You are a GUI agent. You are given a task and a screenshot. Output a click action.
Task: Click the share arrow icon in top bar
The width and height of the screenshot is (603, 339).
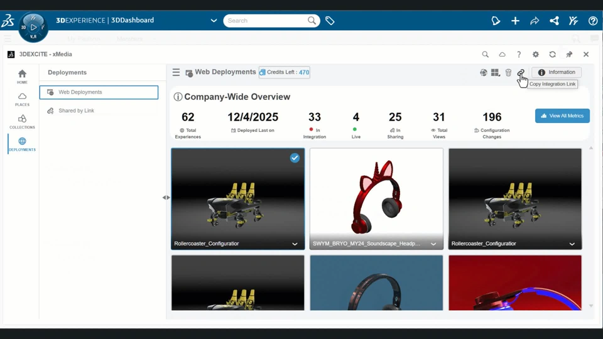(x=535, y=21)
